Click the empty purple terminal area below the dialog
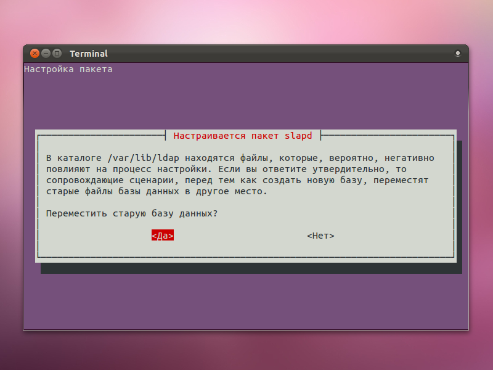Viewport: 493px width, 370px height. (x=246, y=302)
